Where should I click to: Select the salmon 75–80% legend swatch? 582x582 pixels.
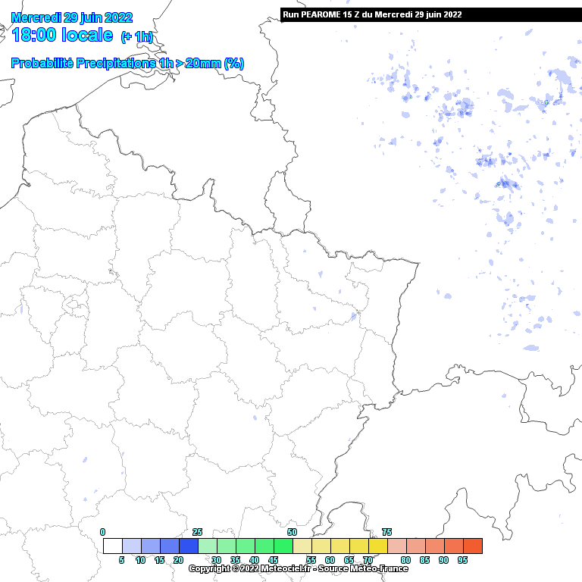397,546
